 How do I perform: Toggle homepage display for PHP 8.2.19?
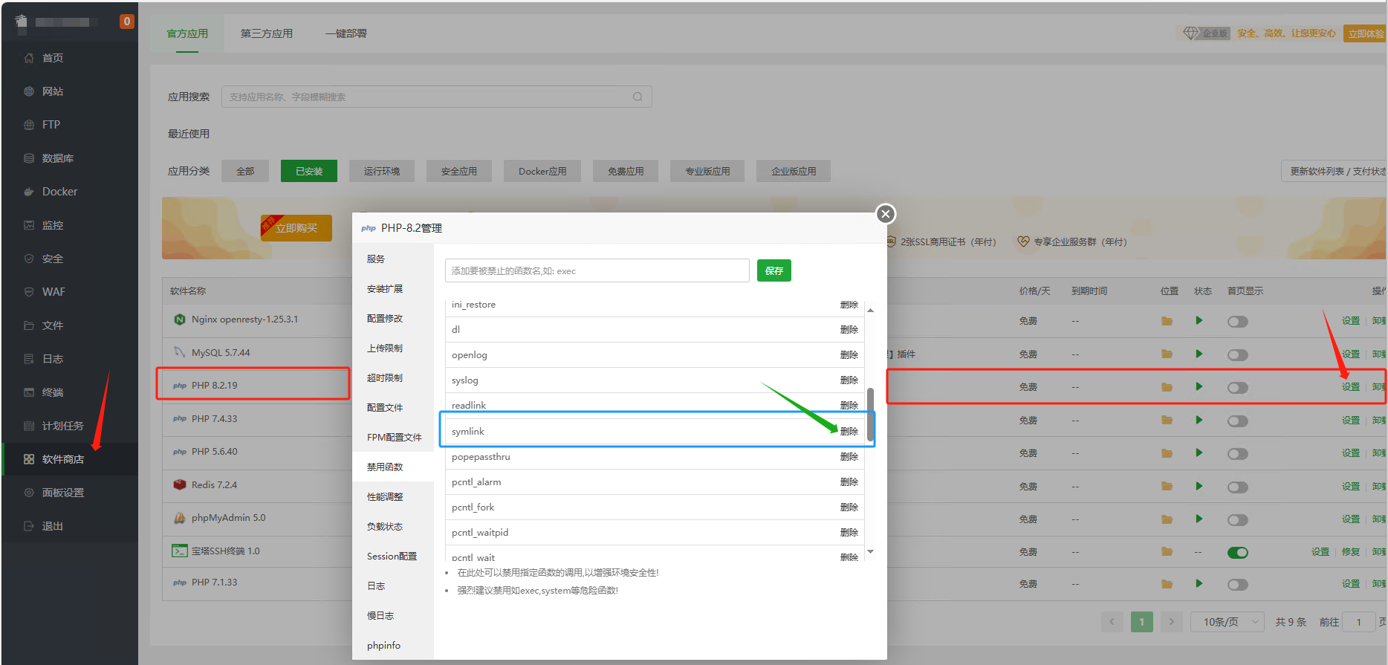pos(1238,388)
